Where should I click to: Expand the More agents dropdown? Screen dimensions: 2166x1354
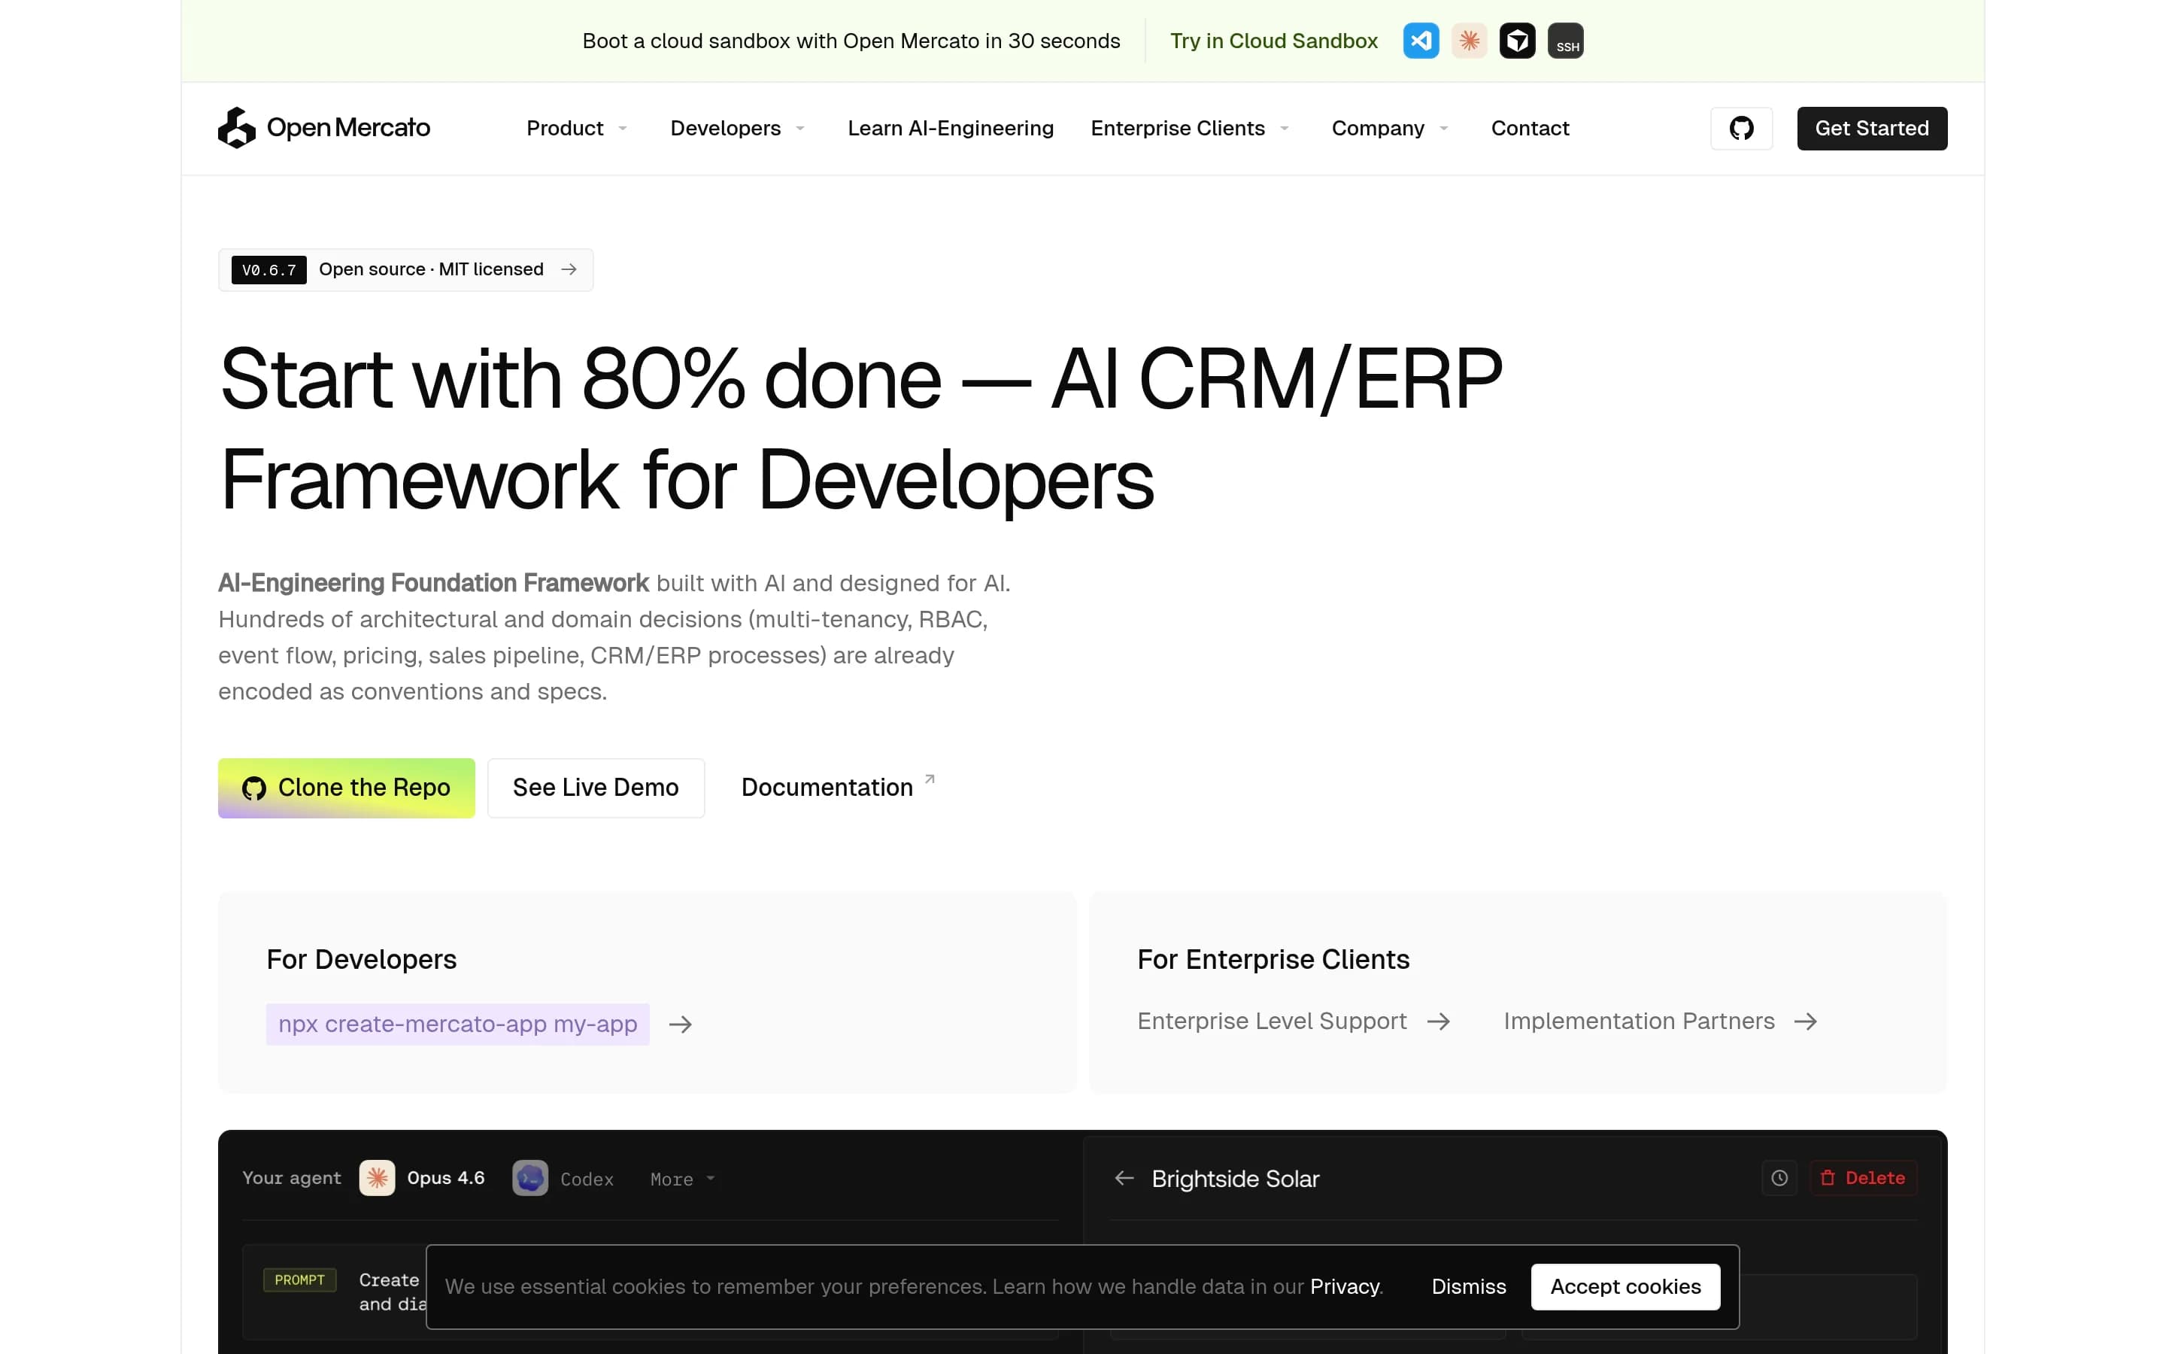tap(682, 1179)
